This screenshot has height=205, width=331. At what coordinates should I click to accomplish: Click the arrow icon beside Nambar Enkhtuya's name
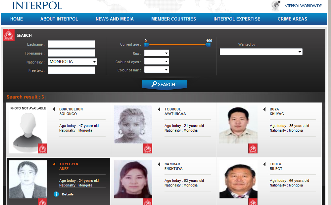click(x=159, y=164)
